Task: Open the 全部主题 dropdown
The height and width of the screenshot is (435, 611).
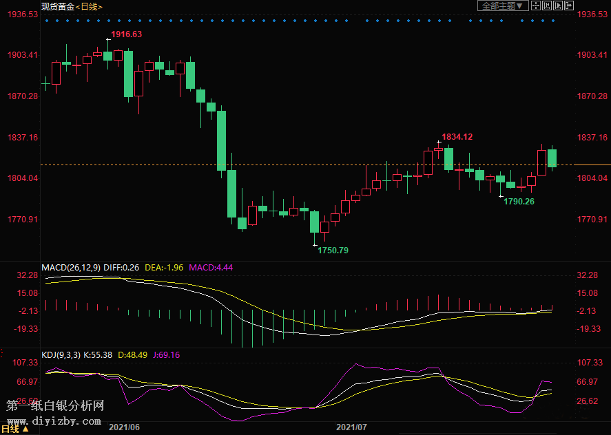Action: click(x=503, y=6)
